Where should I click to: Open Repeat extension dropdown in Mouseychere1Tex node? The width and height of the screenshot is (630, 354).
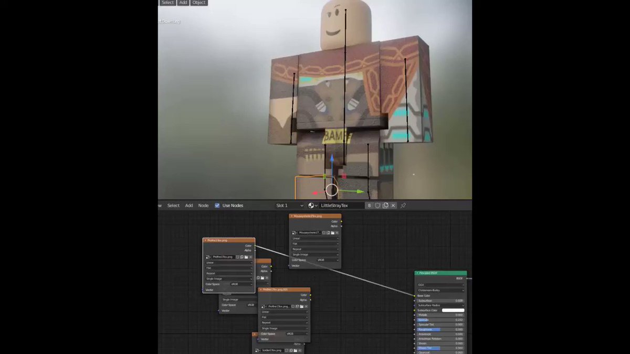click(316, 249)
